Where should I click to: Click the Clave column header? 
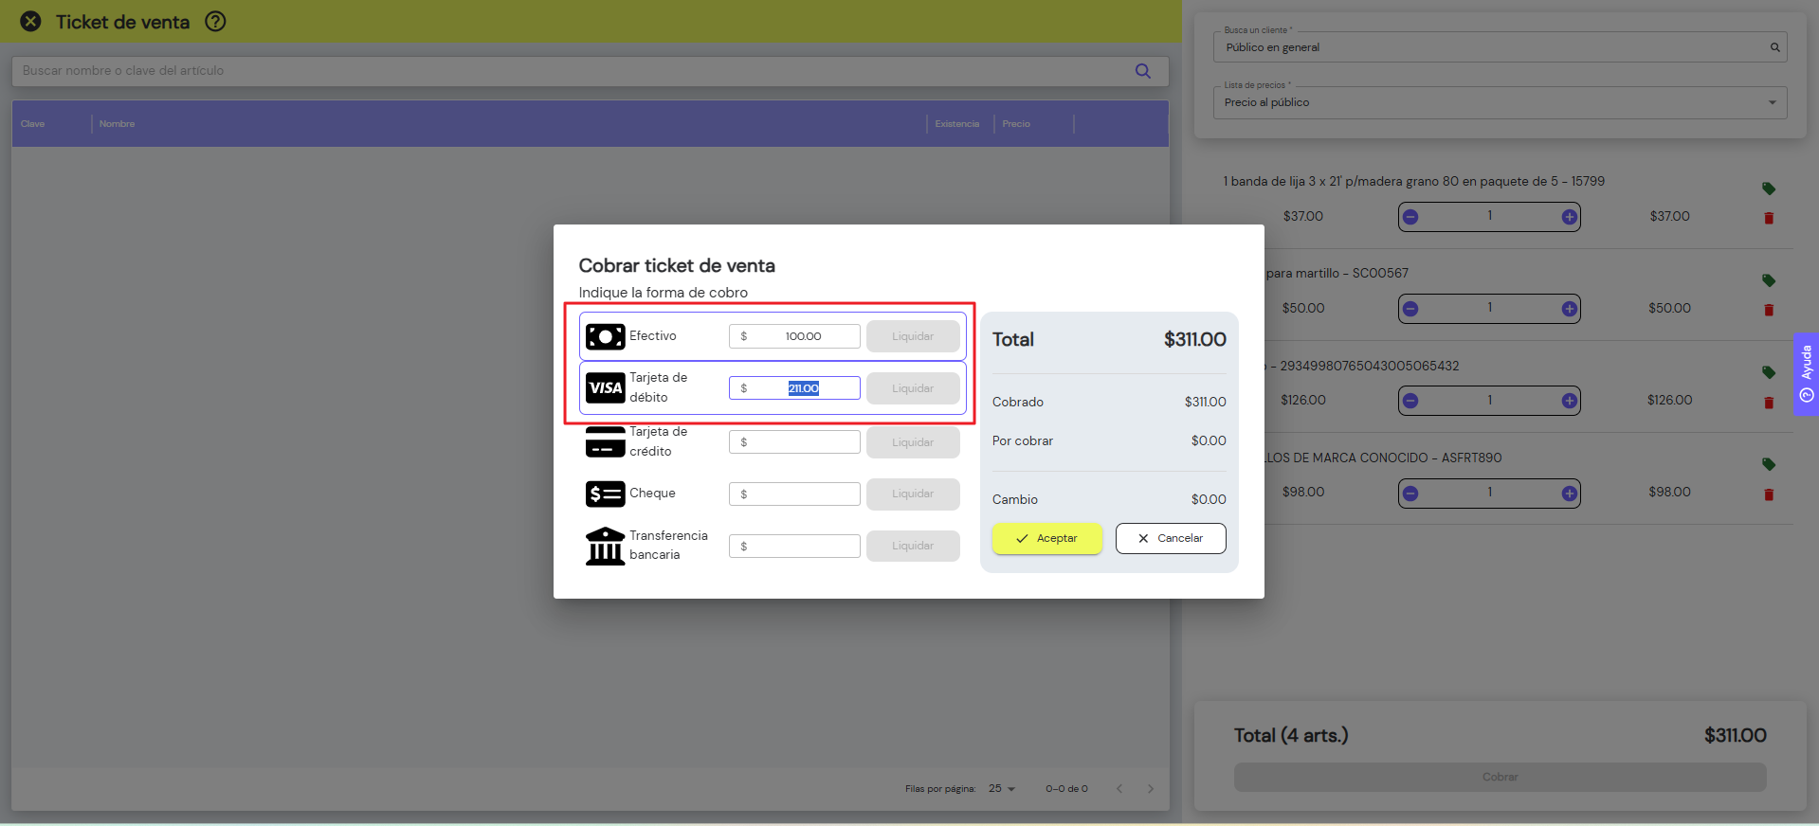(33, 124)
